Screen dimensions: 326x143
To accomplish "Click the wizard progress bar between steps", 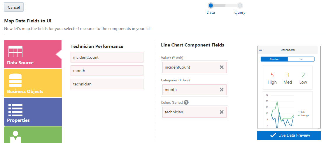I will coord(225,5).
